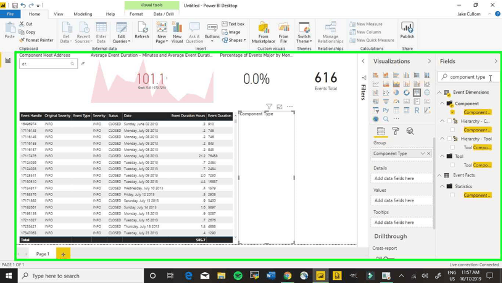Select the Clustered column chart visualization
503x283 pixels.
[407, 75]
